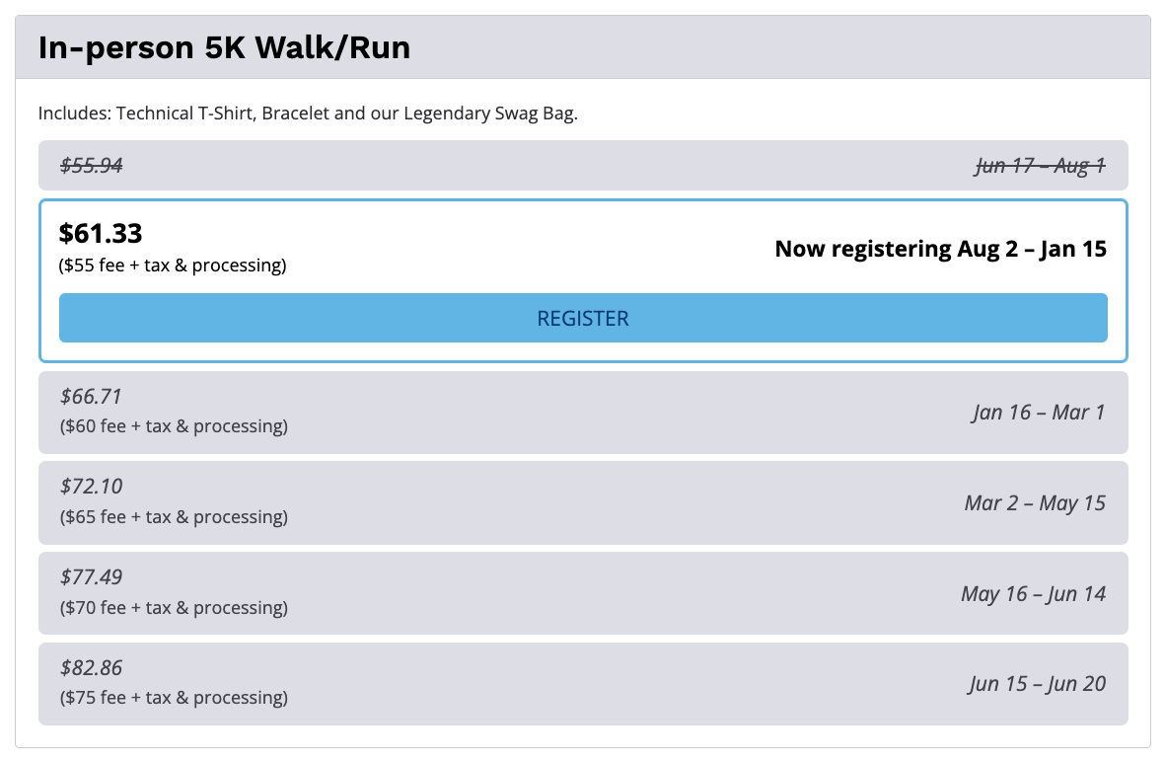Click Now registering Aug 2 – Jan 15 text
Screen dimensions: 1165x760
pos(940,249)
